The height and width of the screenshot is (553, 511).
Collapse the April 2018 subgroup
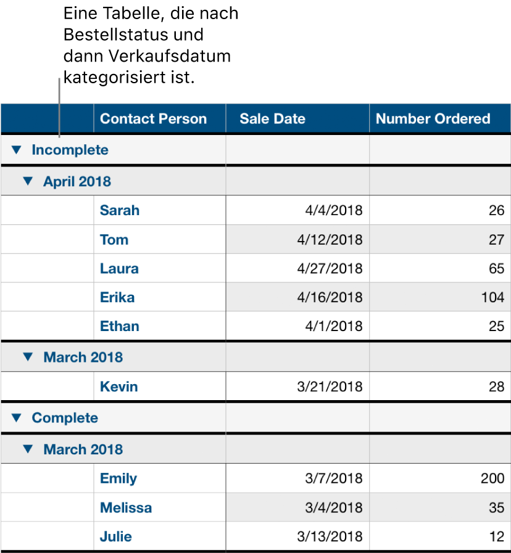(x=27, y=181)
